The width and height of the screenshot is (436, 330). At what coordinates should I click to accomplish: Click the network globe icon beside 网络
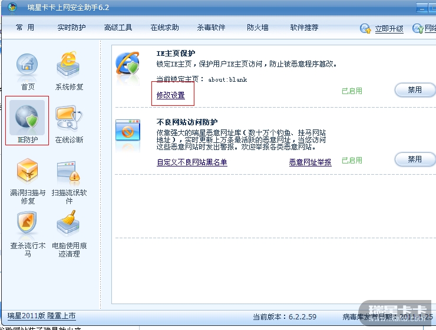click(418, 28)
